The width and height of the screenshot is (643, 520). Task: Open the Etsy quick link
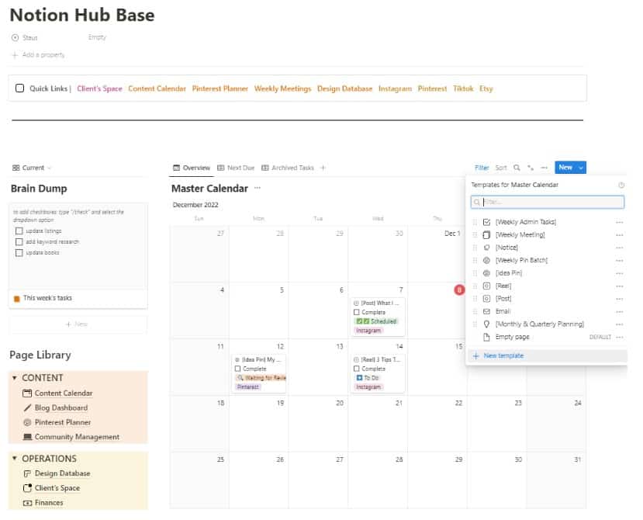click(486, 88)
